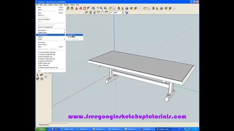Select the Look Around eye tool

[x=41, y=75]
